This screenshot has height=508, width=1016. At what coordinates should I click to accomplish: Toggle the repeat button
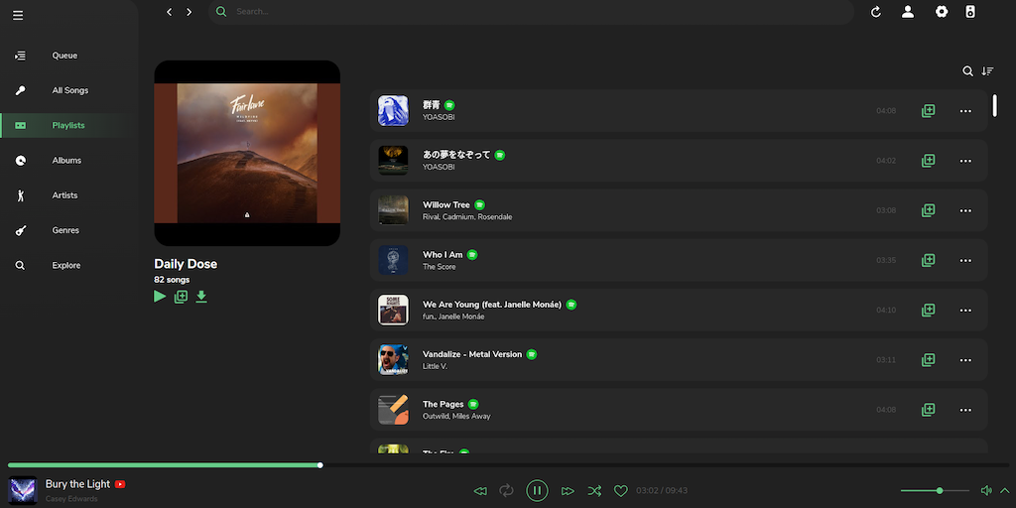point(506,490)
